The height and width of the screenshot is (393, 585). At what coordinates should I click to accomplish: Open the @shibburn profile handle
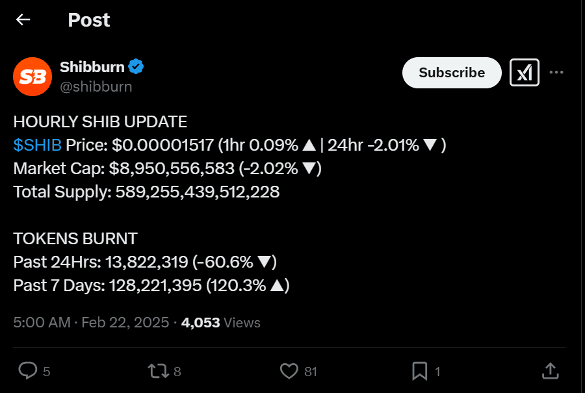(x=97, y=86)
